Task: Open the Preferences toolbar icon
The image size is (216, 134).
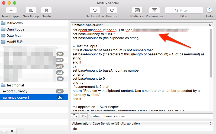Action: (154, 10)
